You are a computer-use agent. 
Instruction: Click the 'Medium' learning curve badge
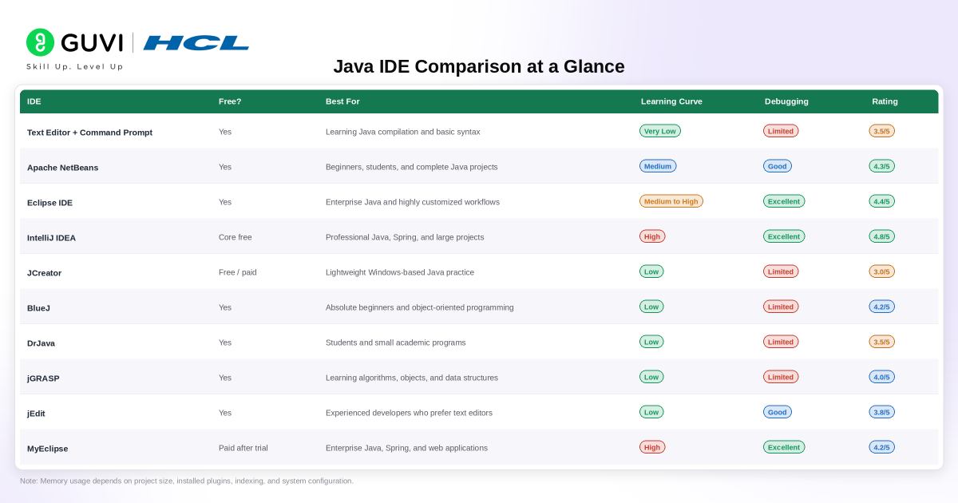(658, 166)
